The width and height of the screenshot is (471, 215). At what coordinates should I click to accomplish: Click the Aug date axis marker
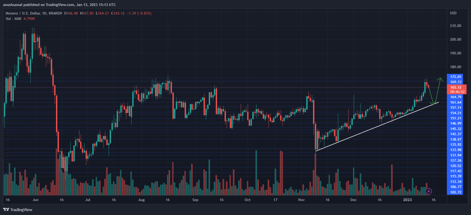141,200
